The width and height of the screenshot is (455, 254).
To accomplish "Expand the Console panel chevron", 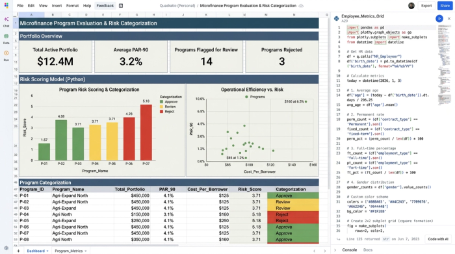I will (335, 250).
